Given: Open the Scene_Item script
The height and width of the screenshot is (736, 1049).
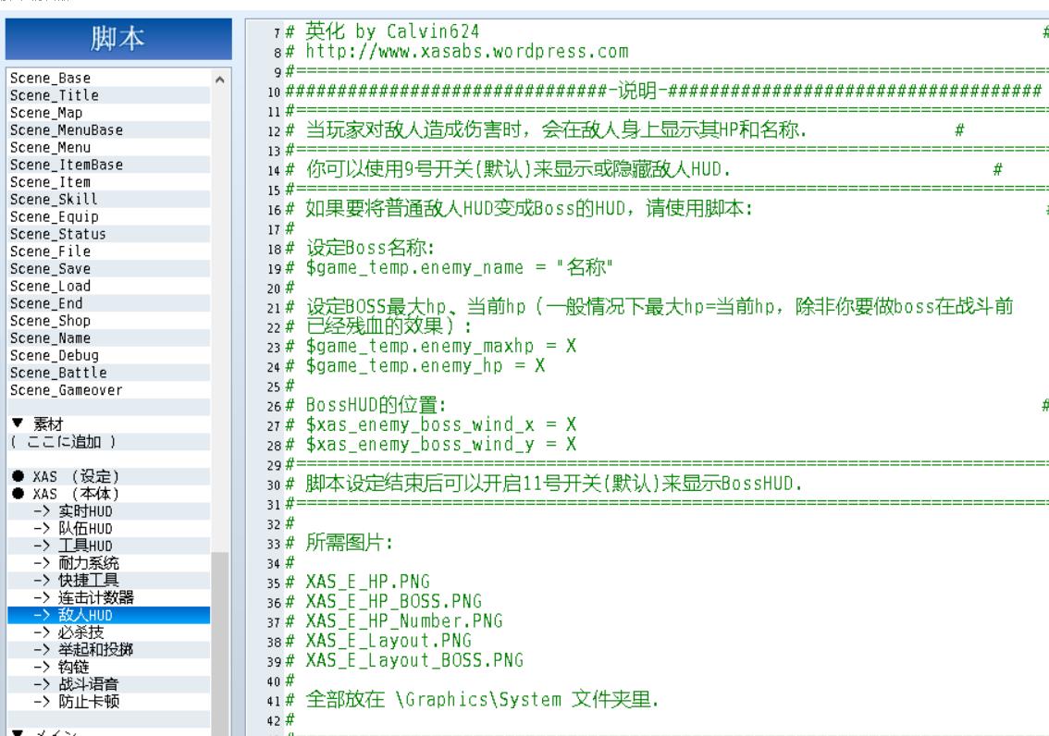Looking at the screenshot, I should pyautogui.click(x=108, y=182).
